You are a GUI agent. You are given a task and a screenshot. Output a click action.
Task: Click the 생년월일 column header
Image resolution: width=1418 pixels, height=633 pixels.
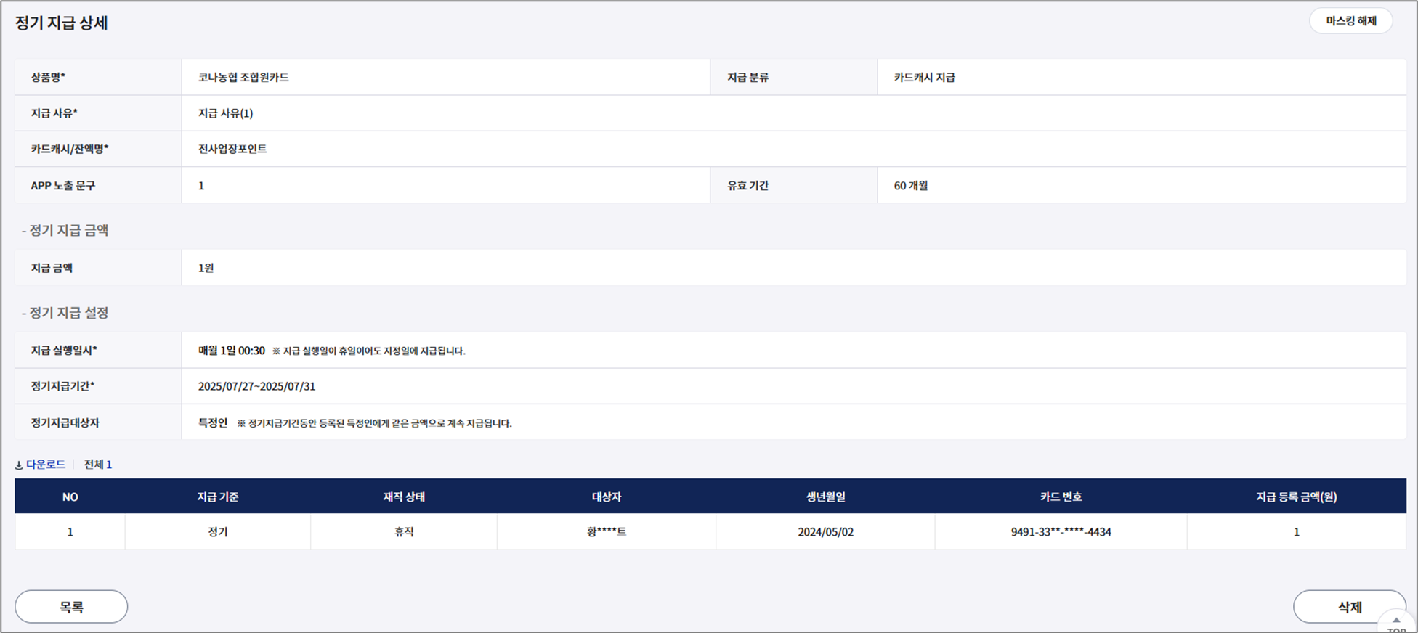point(825,497)
